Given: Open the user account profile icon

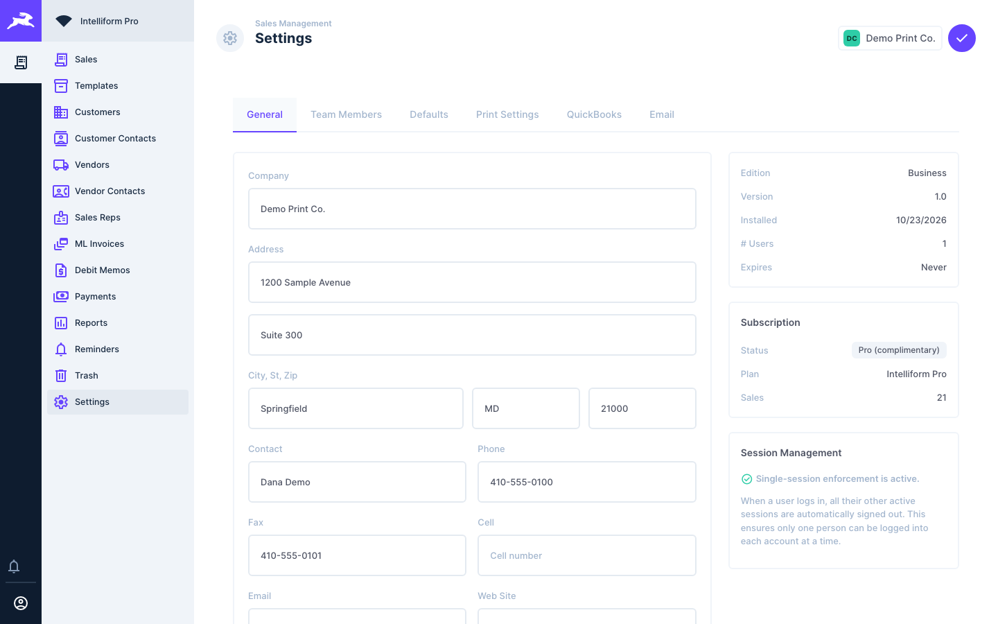Looking at the screenshot, I should 21,603.
